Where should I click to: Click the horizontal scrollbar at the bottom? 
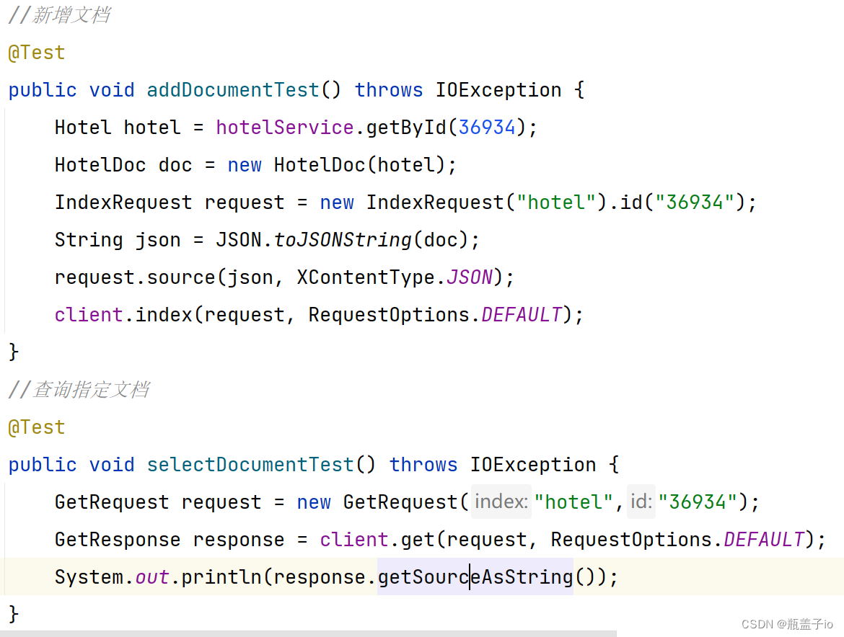click(308, 634)
